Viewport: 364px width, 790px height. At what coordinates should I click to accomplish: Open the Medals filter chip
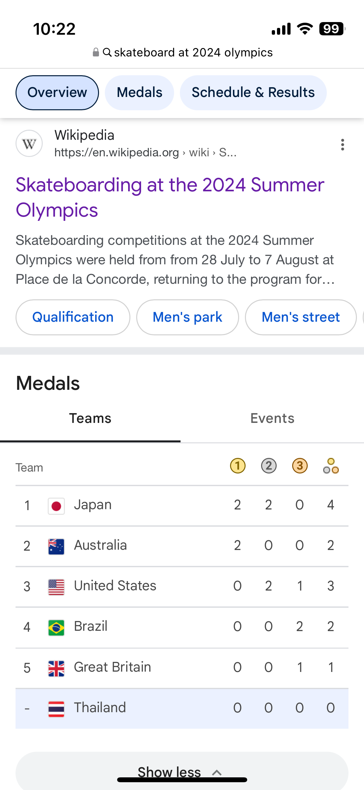(139, 93)
